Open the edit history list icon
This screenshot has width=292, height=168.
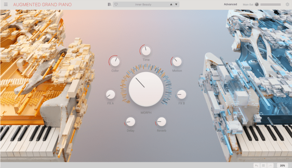pyautogui.click(x=263, y=165)
